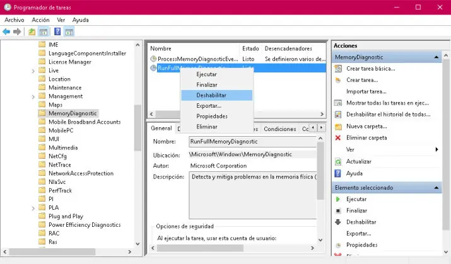Select the Mobile Broadband Accounts folder
This screenshot has height=264, width=451.
(85, 122)
